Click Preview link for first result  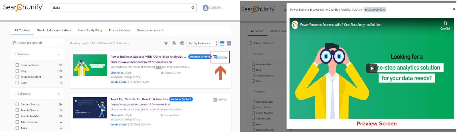tap(222, 57)
